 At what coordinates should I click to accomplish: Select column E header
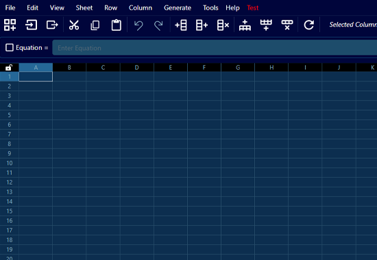(x=171, y=68)
